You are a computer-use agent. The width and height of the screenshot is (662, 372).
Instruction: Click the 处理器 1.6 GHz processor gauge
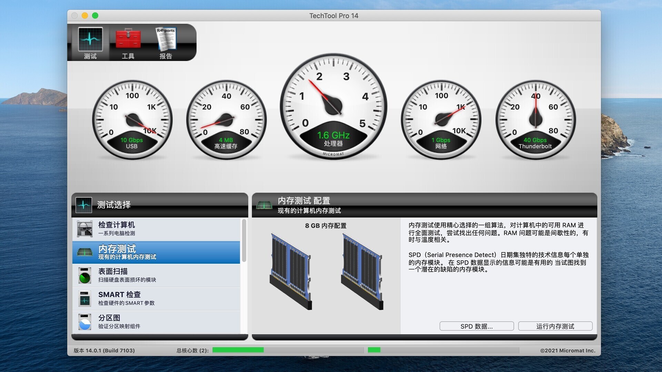point(333,106)
